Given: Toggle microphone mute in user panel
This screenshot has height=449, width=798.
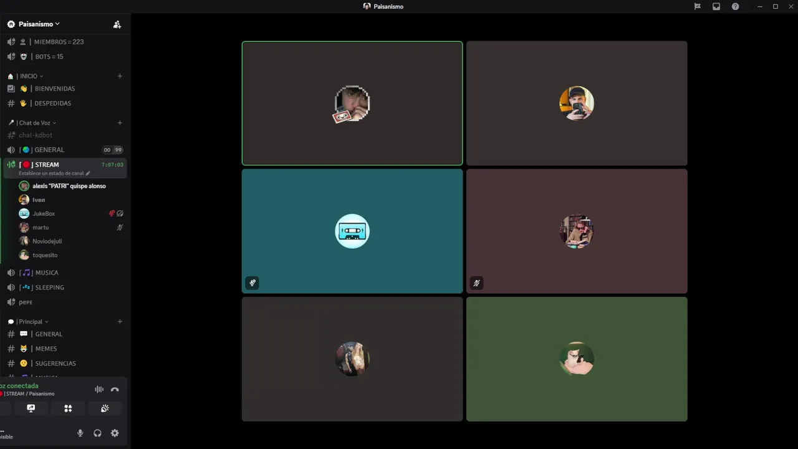Looking at the screenshot, I should pos(80,433).
